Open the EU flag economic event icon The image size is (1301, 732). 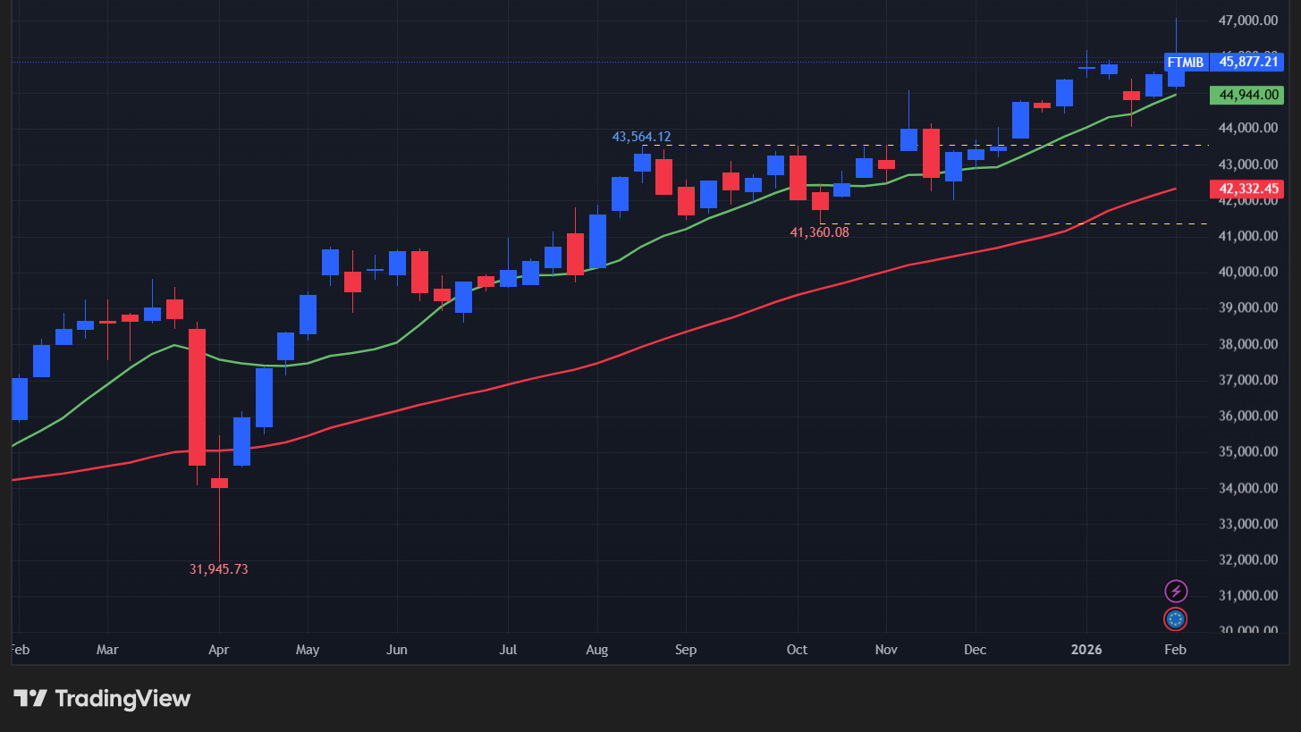pos(1175,618)
